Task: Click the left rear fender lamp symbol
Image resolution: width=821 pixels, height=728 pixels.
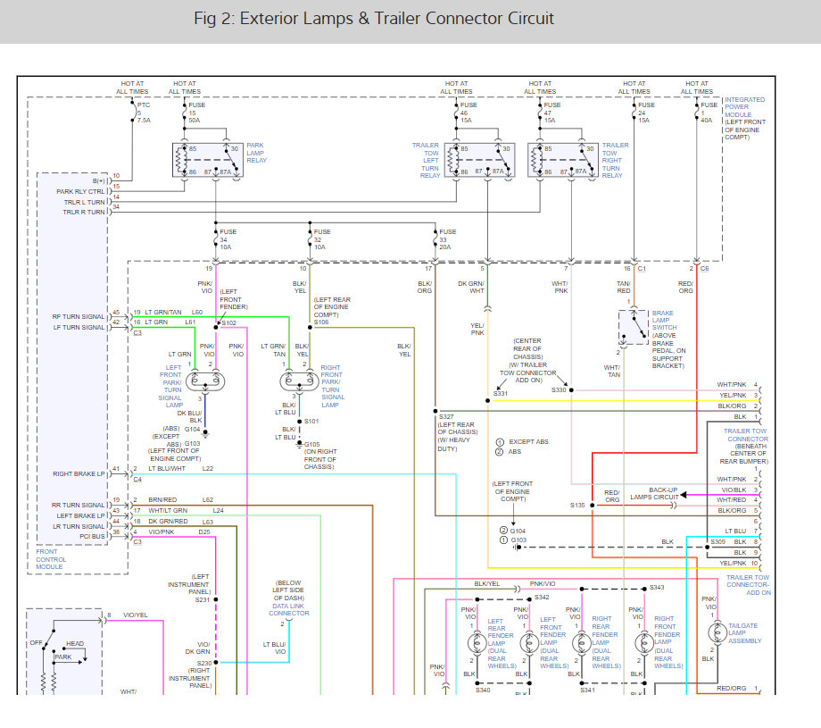Action: [x=474, y=643]
